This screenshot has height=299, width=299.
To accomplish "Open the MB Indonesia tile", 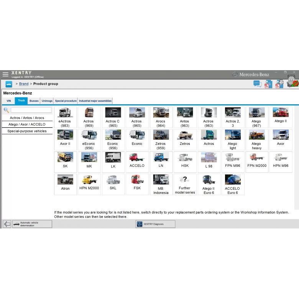I will [x=161, y=184].
